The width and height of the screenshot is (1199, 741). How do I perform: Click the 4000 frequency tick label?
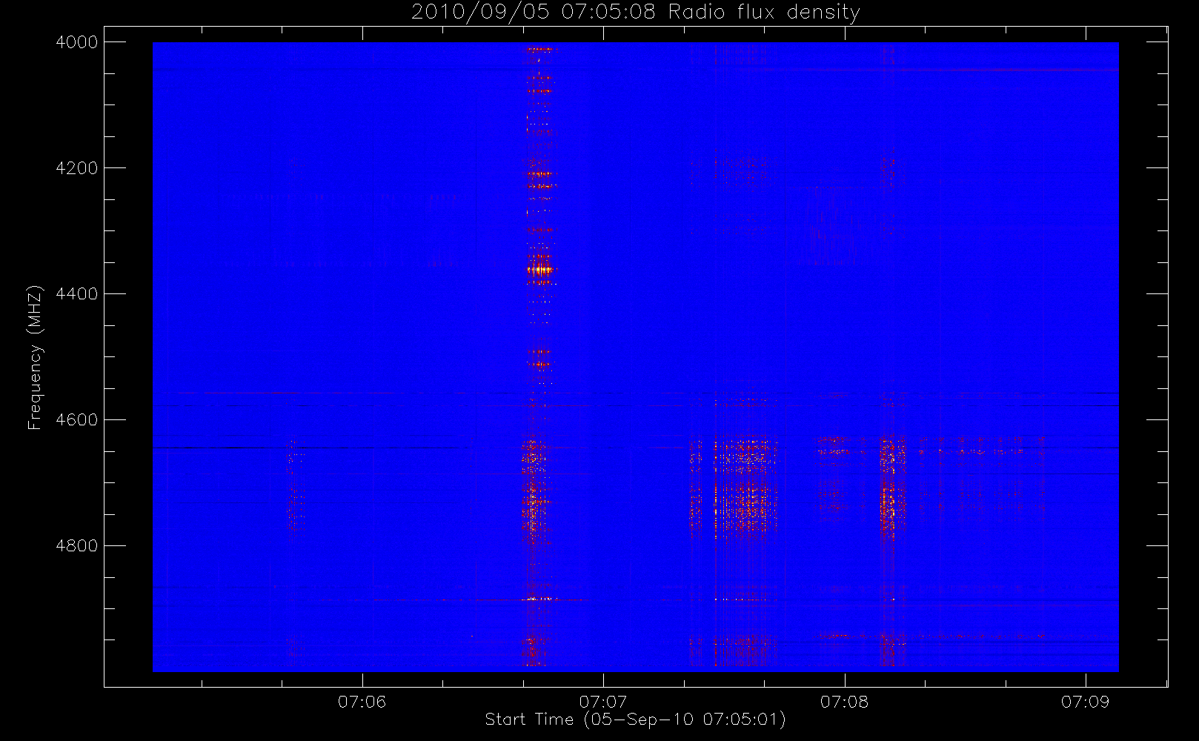77,42
